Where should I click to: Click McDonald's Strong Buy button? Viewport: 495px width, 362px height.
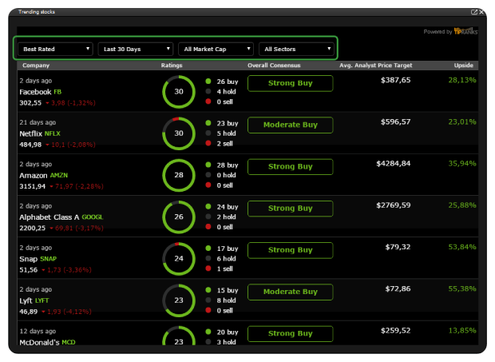click(x=290, y=333)
